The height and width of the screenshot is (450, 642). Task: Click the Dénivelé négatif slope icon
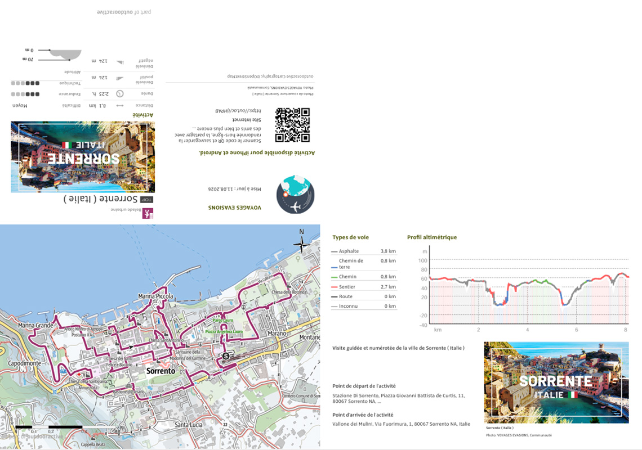pos(119,62)
